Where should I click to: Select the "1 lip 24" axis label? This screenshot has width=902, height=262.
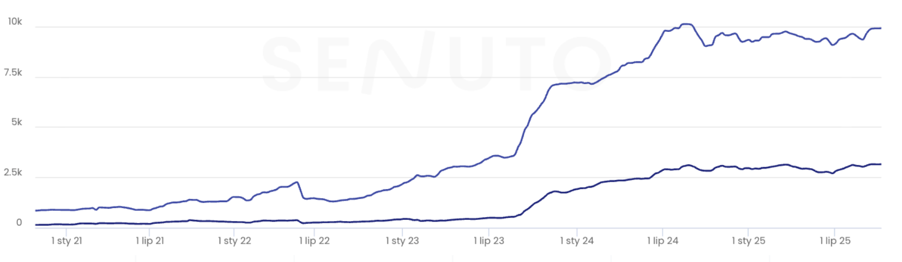pos(662,241)
